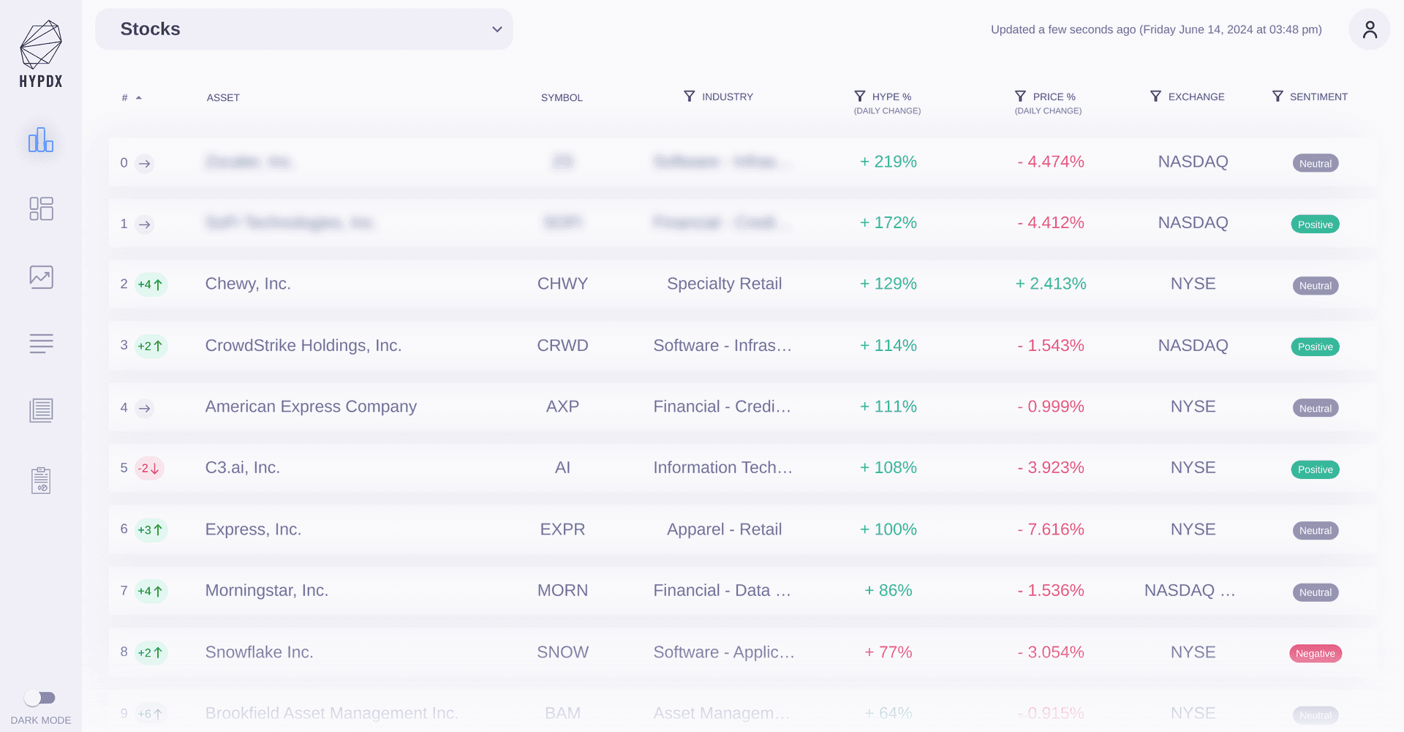The height and width of the screenshot is (732, 1404).
Task: Filter by Sentiment funnel icon
Action: coord(1277,97)
